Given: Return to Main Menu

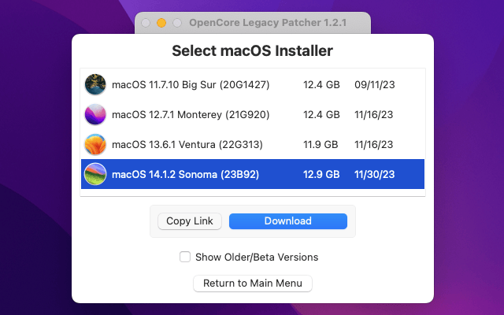Looking at the screenshot, I should click(253, 283).
